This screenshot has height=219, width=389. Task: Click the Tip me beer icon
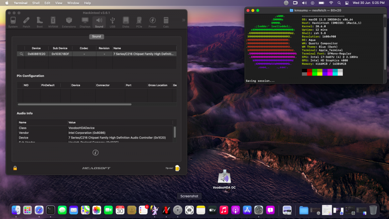click(x=177, y=168)
